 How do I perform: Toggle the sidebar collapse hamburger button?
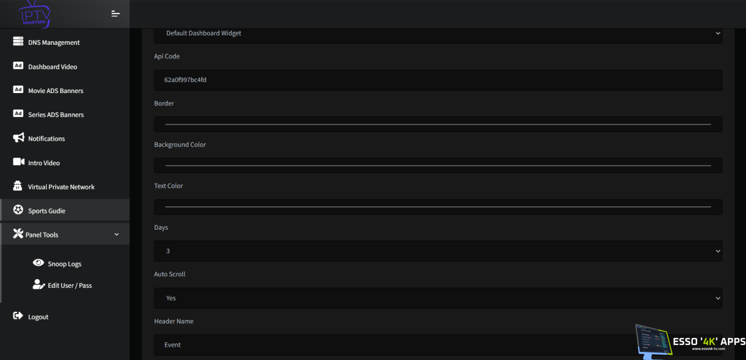[115, 14]
